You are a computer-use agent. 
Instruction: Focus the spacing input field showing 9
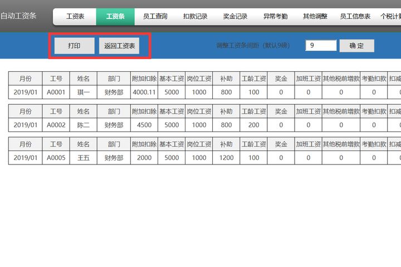tap(321, 46)
